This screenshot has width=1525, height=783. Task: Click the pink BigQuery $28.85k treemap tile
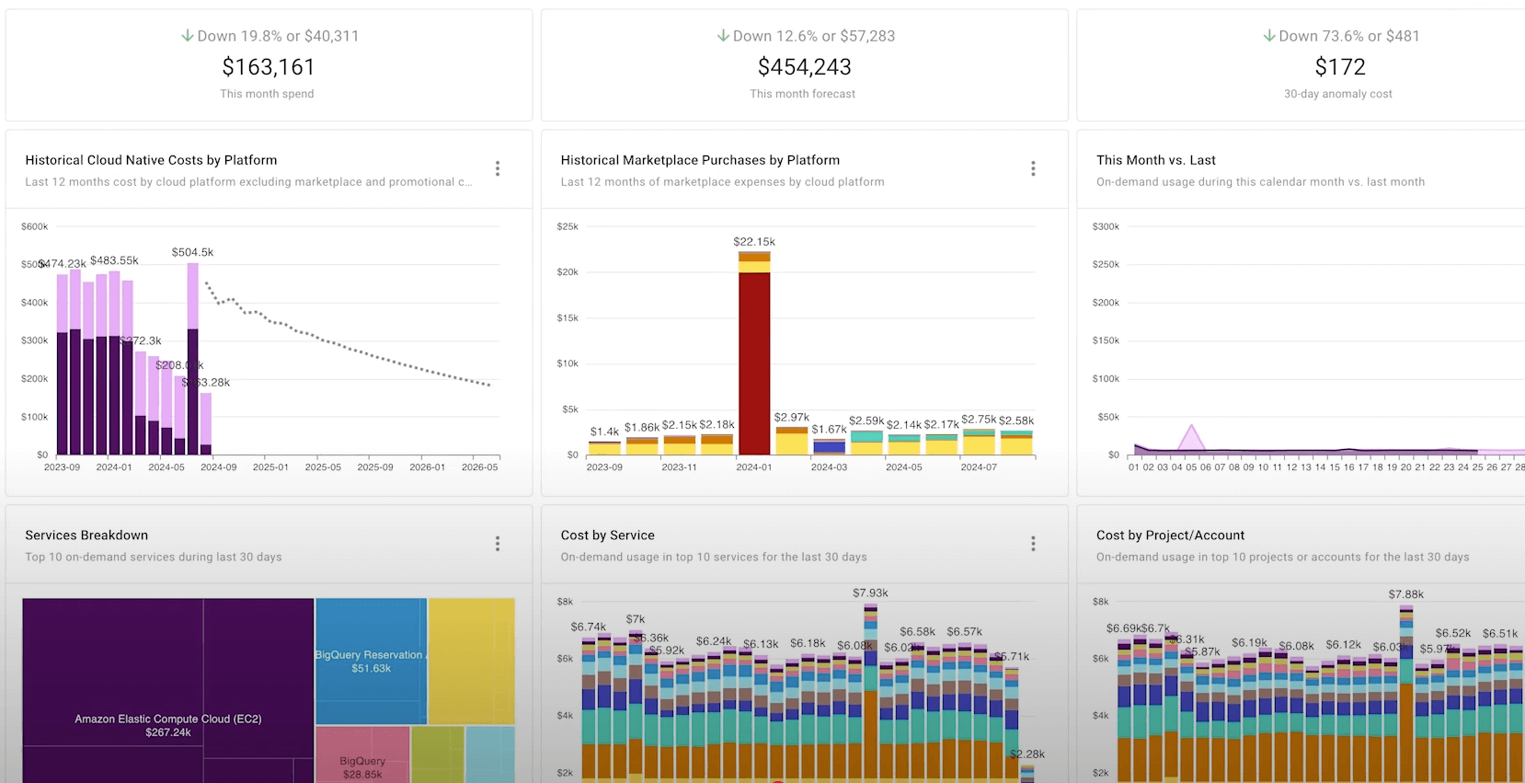click(x=362, y=754)
